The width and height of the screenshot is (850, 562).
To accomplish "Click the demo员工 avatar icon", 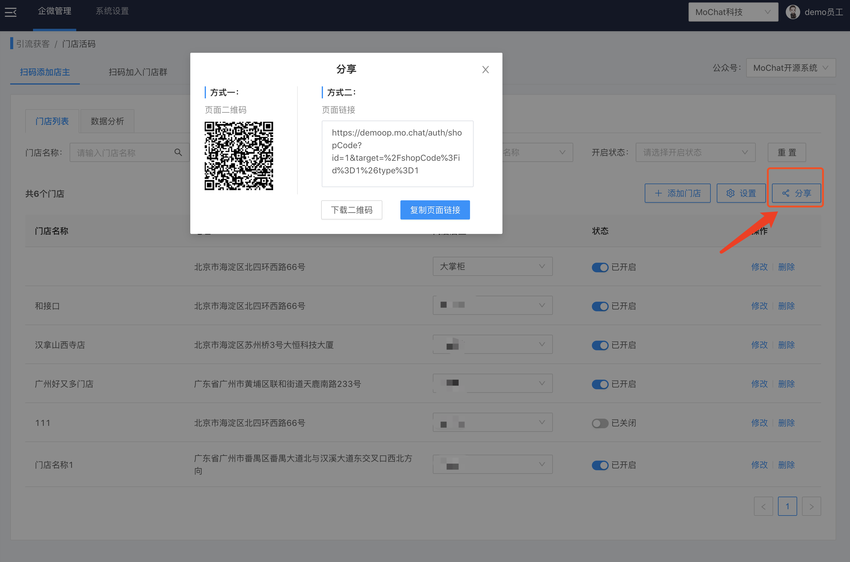I will (792, 12).
